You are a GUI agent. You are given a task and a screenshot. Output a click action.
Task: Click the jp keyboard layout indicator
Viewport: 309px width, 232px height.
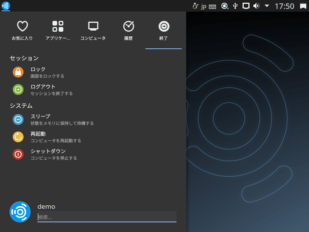204,6
